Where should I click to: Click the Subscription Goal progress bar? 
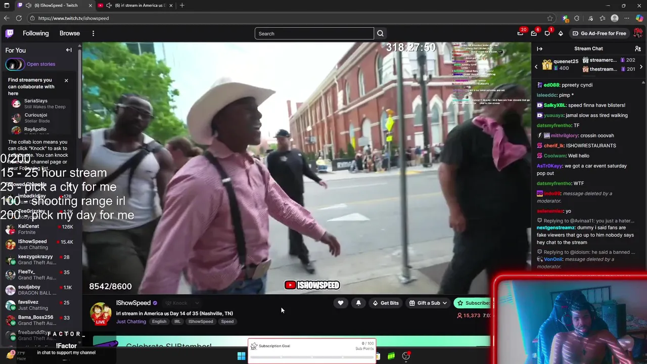[312, 357]
